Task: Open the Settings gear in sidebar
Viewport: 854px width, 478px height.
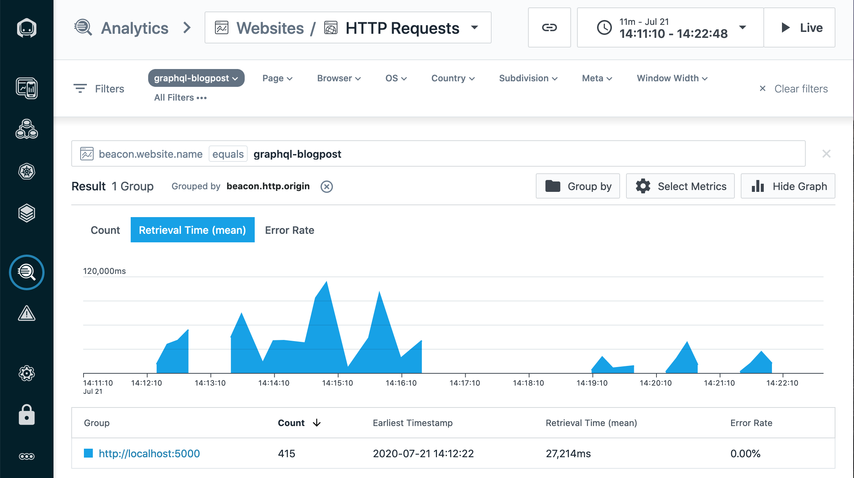Action: point(27,373)
